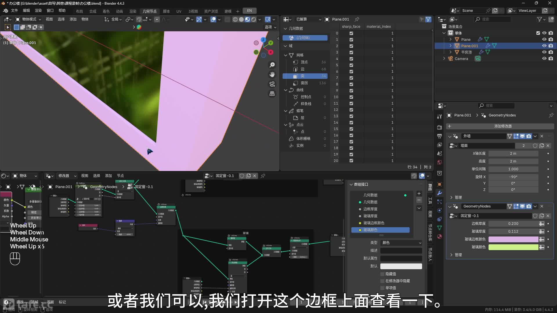
Task: Remove the 外墙 modifier with X
Action: [542, 136]
